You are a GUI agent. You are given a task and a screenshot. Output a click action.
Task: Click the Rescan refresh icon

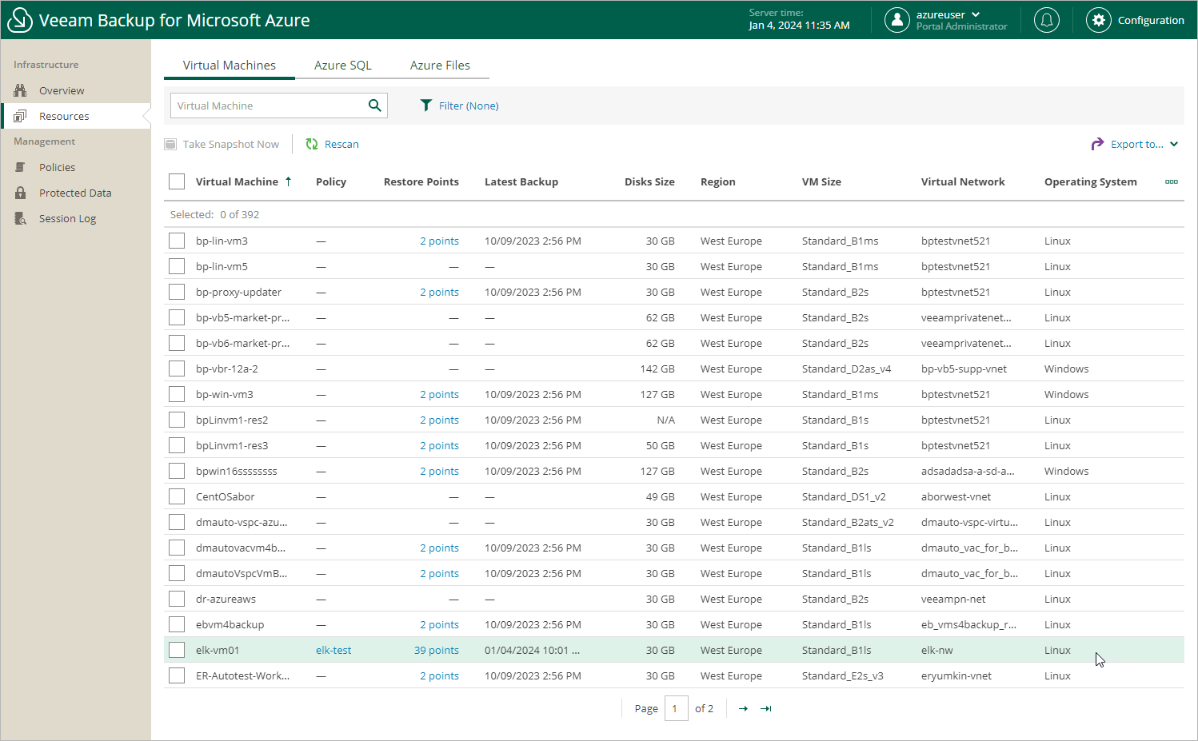point(312,144)
